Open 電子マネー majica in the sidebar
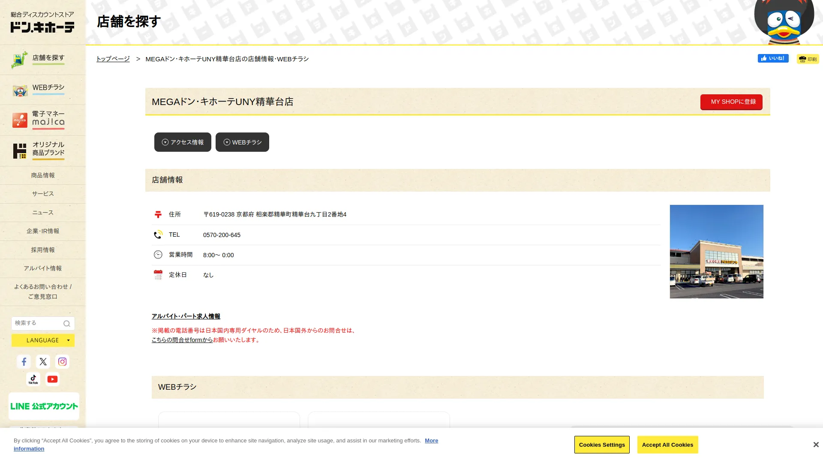The image size is (823, 463). (43, 120)
